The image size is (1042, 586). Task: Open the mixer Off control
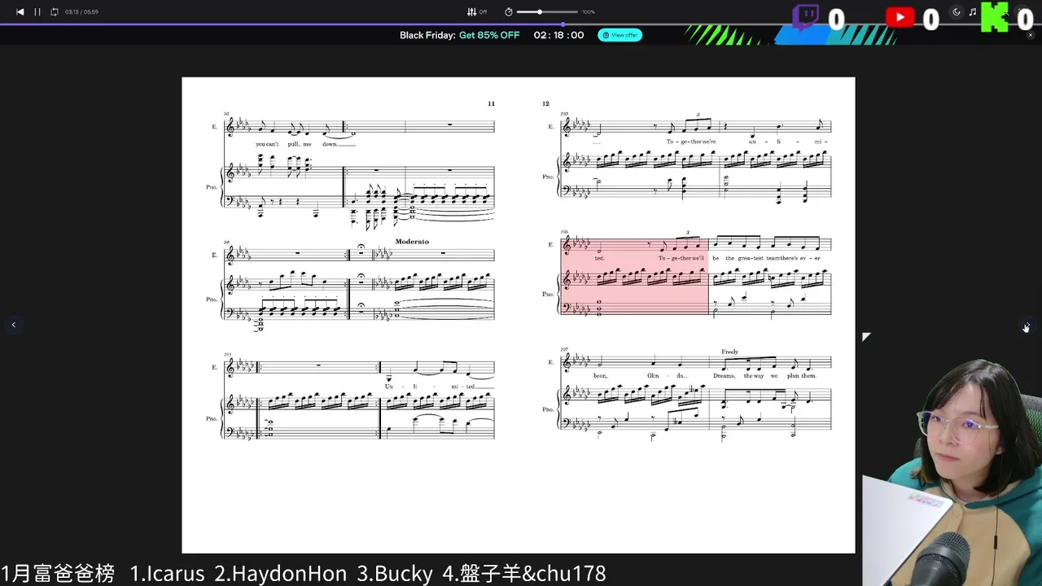[x=477, y=12]
